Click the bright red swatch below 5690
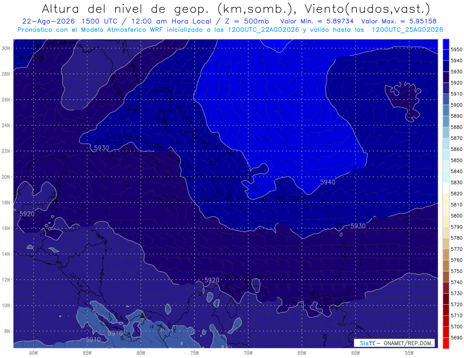 tap(446, 343)
